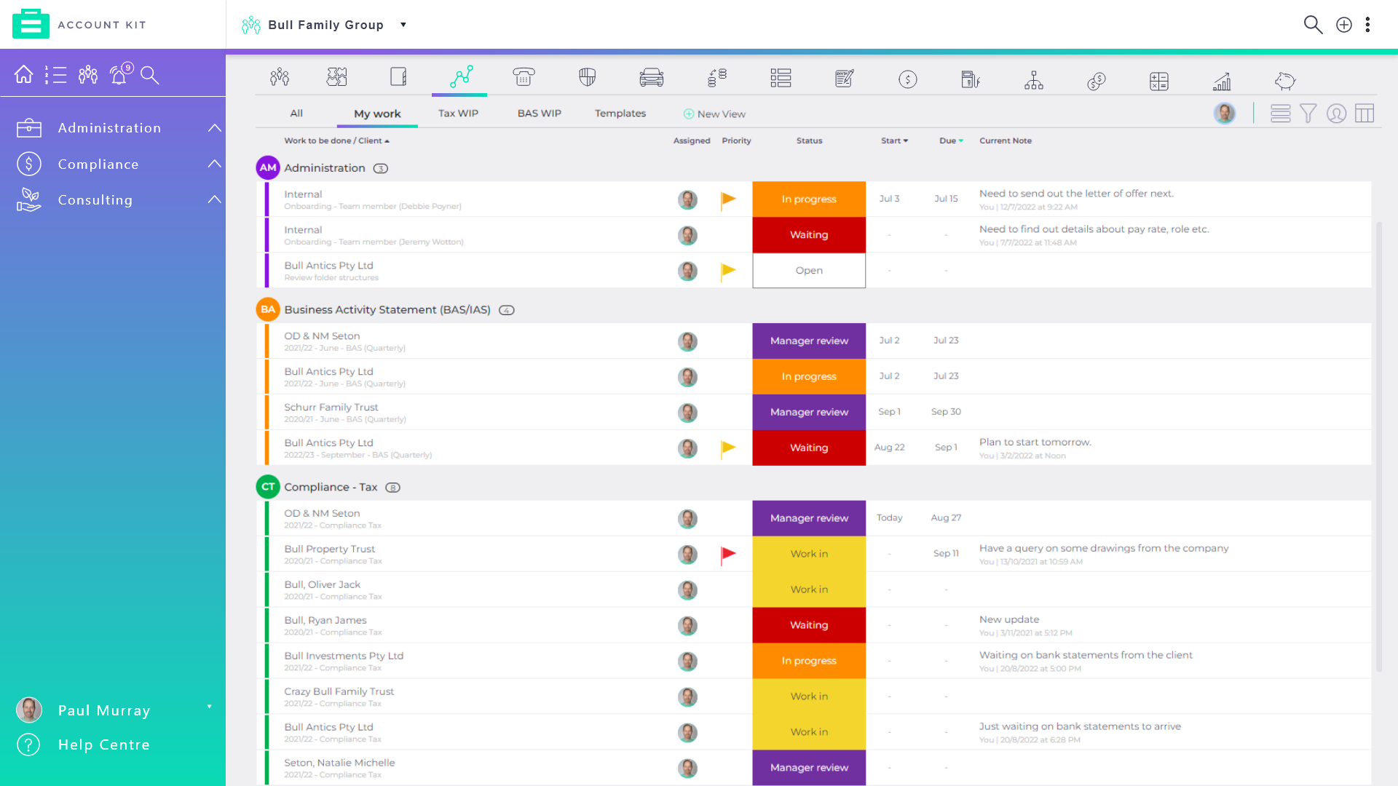
Task: Select the My work tab
Action: 377,114
